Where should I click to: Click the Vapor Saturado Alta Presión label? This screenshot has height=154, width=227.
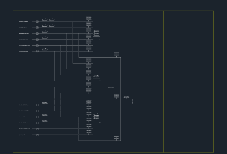[x=23, y=123]
